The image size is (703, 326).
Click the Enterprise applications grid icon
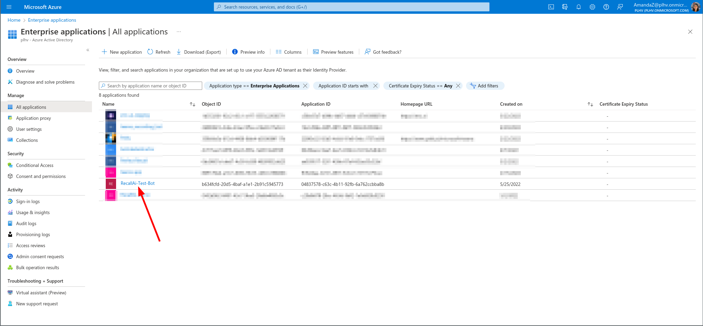[12, 34]
